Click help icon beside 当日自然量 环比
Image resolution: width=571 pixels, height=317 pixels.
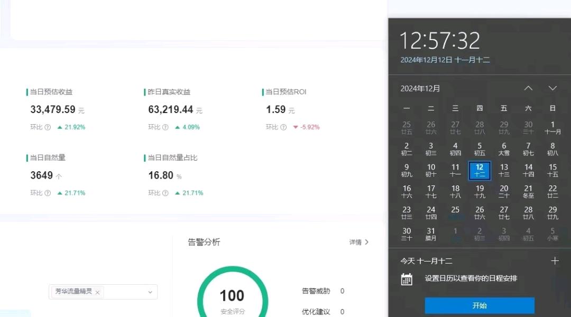[x=48, y=193]
